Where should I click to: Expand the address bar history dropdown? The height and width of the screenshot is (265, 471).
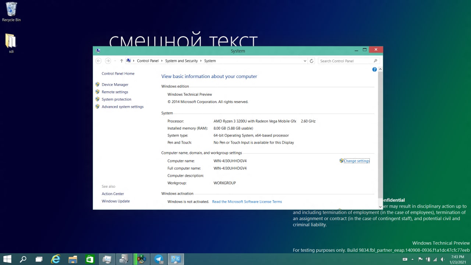305,61
